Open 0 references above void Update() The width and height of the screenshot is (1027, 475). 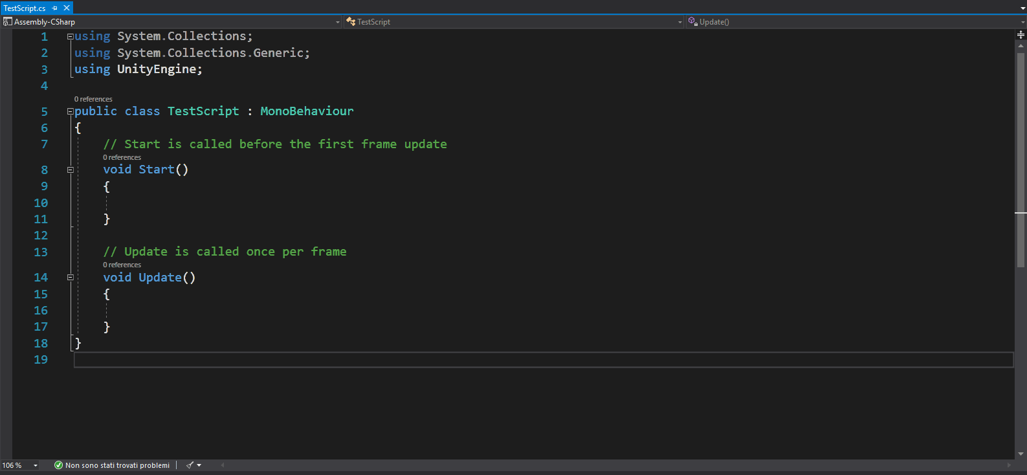[122, 265]
